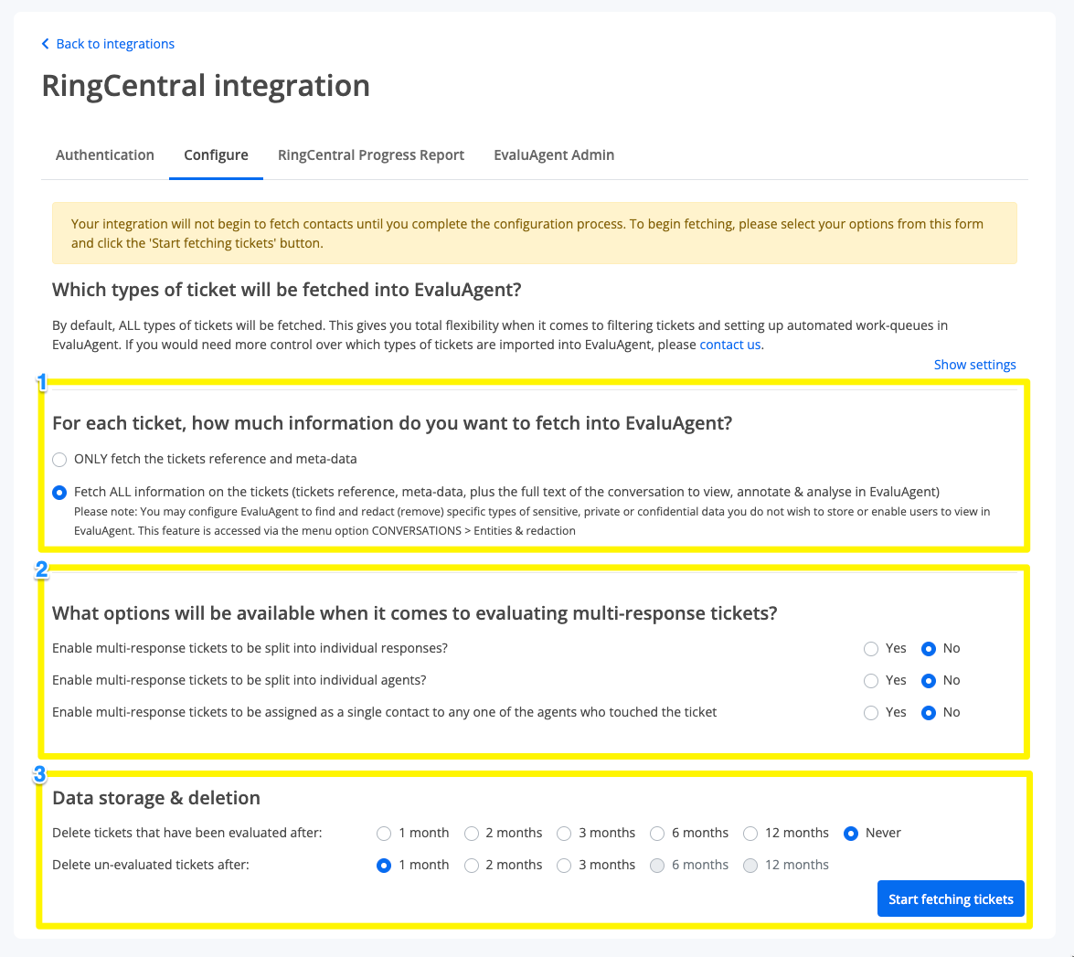
Task: Click disabled 6 months un-evaluated option
Action: pos(657,866)
